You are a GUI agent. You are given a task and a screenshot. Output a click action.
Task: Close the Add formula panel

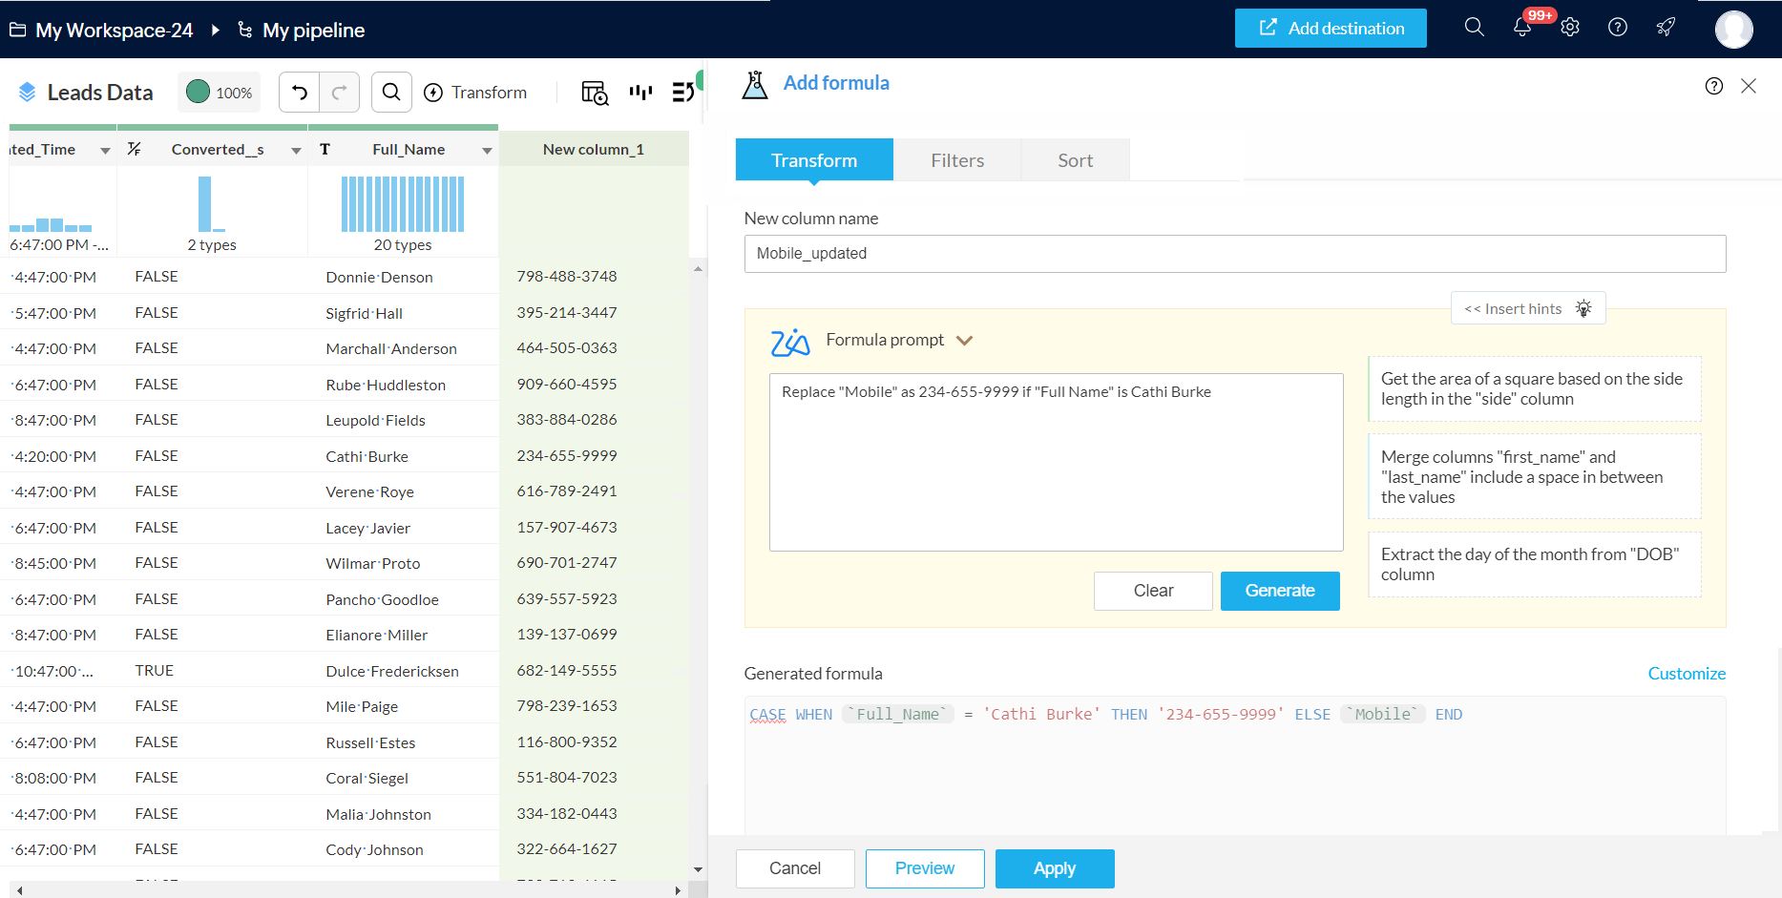(x=1749, y=86)
